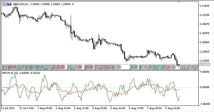Click the 1 Aug 09:00 time label

pos(45,108)
